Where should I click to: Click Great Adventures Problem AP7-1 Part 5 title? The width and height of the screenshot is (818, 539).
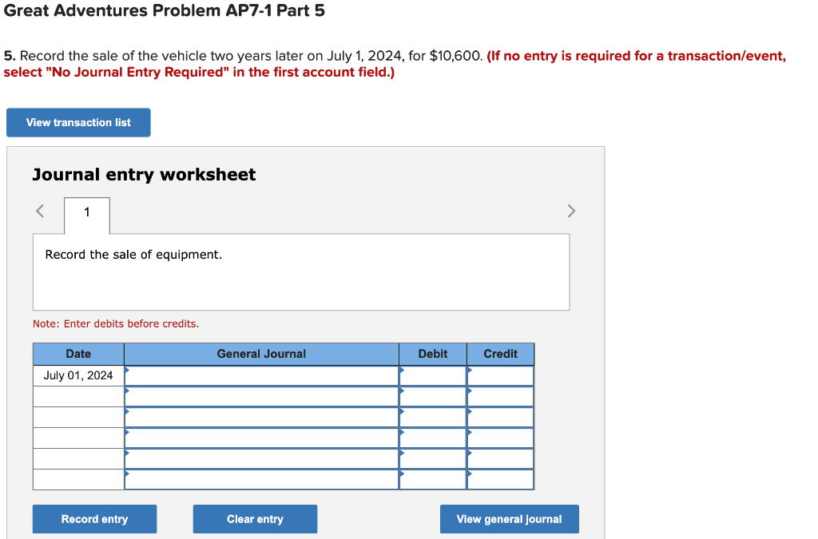pyautogui.click(x=165, y=10)
